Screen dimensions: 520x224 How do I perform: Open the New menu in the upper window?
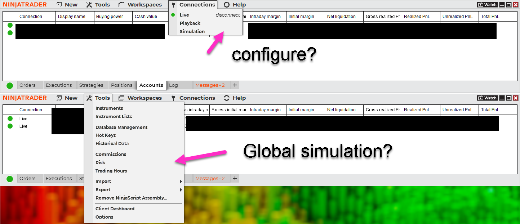pos(67,5)
